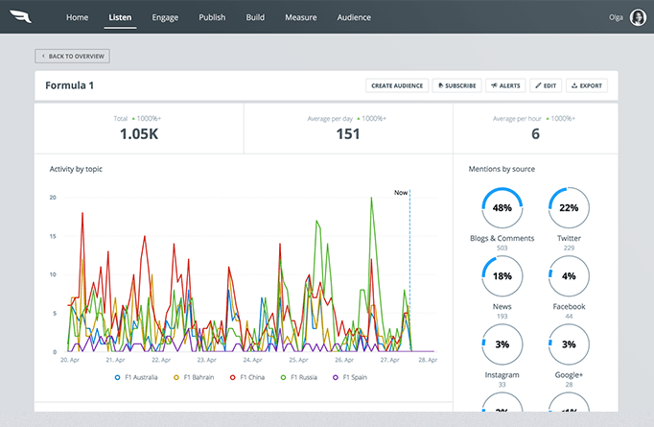The height and width of the screenshot is (427, 654).
Task: Toggle F1 Russia legend series
Action: 299,377
